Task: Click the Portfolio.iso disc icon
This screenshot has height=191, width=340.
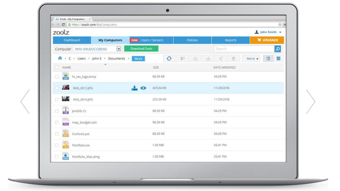Action: coord(66,145)
